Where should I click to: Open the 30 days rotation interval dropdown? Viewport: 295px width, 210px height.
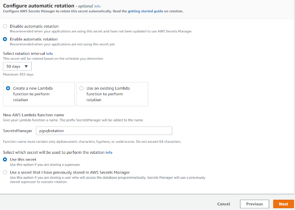17,67
